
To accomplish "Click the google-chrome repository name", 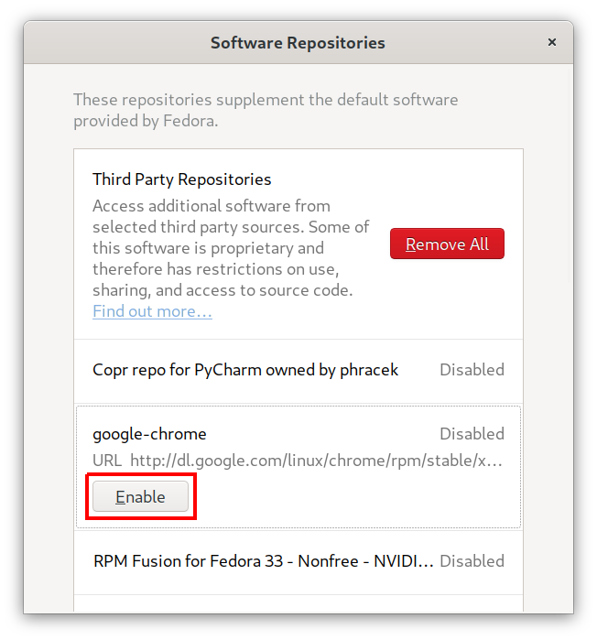I will click(x=149, y=434).
